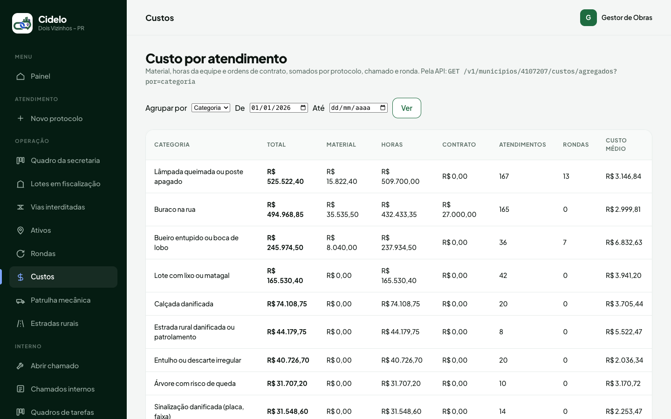Image resolution: width=671 pixels, height=419 pixels.
Task: Click the green G user avatar
Action: tap(589, 18)
